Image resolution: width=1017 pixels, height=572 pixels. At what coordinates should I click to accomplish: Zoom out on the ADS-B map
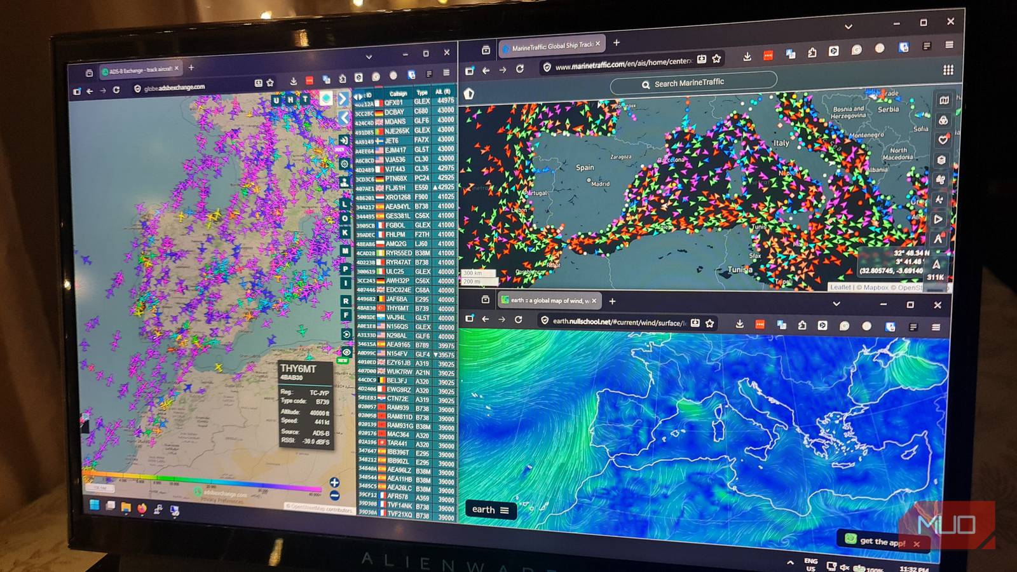[335, 496]
